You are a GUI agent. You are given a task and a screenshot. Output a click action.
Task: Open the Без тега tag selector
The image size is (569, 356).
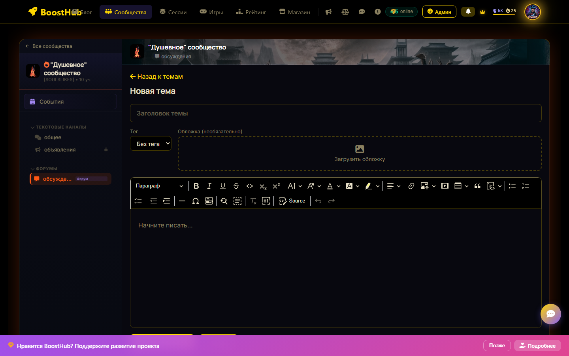coord(151,144)
